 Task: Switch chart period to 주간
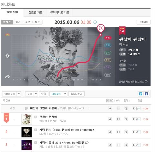click(x=27, y=22)
